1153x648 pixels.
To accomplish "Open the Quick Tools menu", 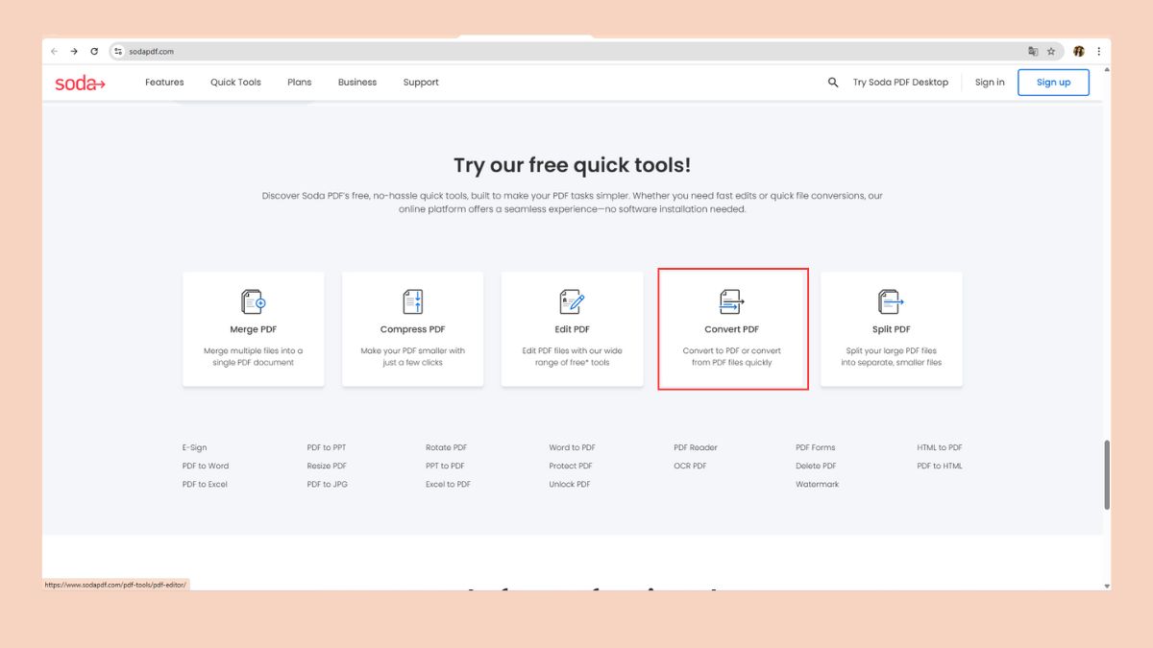I will tap(235, 83).
